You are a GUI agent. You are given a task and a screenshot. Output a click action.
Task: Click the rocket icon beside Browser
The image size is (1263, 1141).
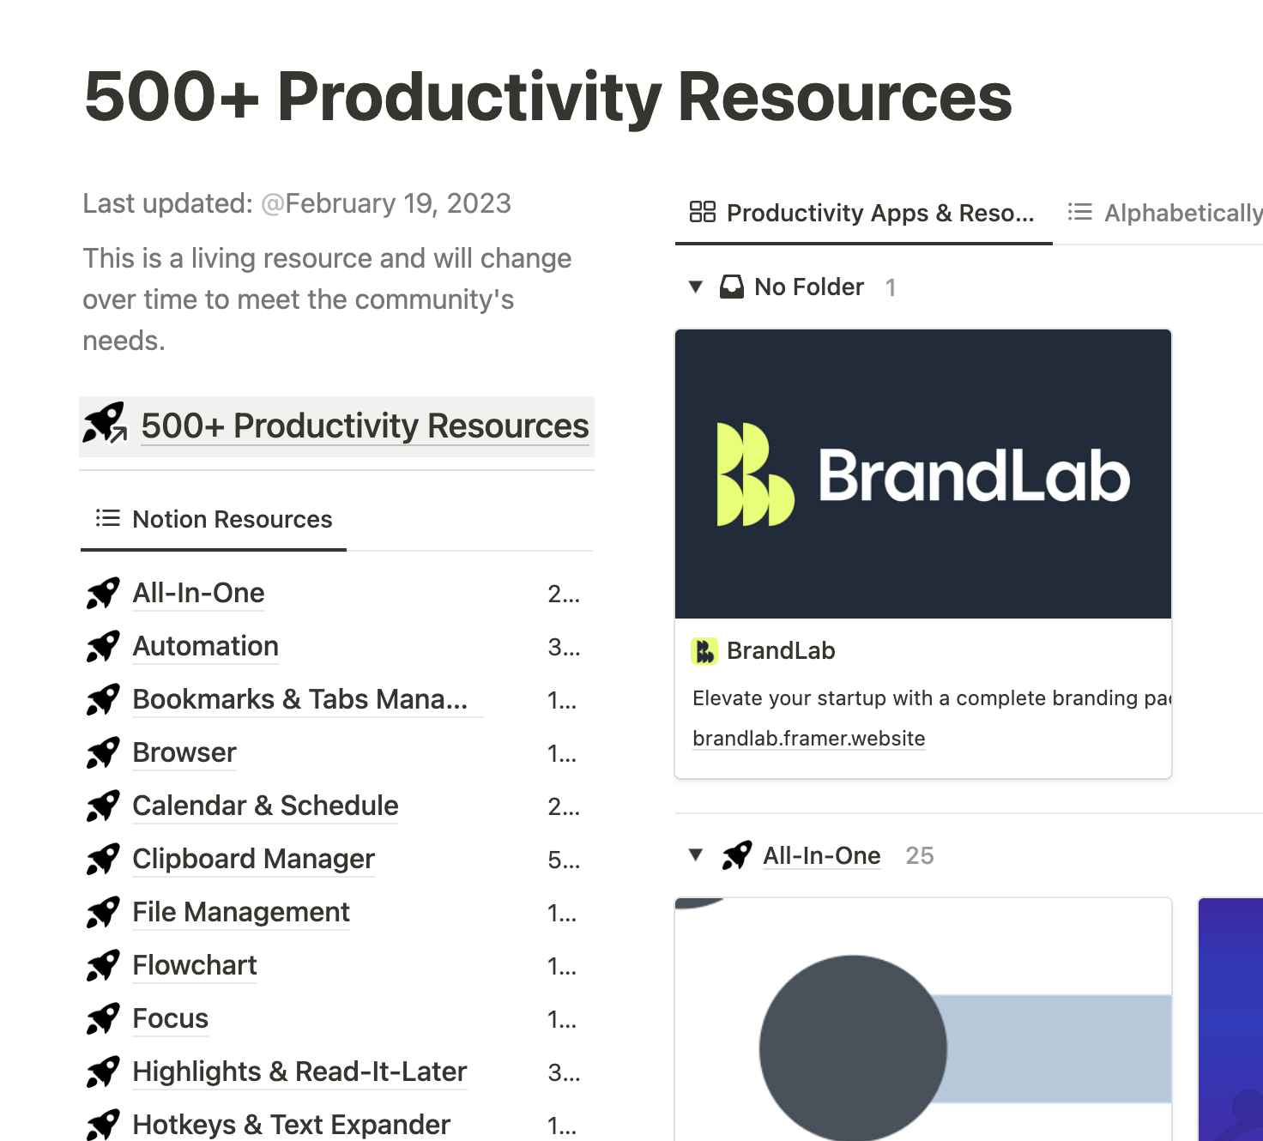coord(103,753)
